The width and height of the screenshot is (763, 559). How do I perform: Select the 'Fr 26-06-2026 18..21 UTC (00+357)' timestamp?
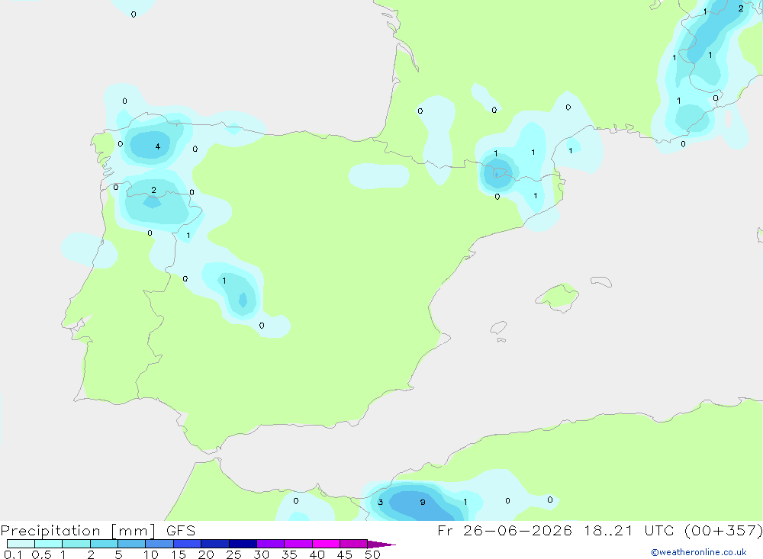tap(600, 530)
